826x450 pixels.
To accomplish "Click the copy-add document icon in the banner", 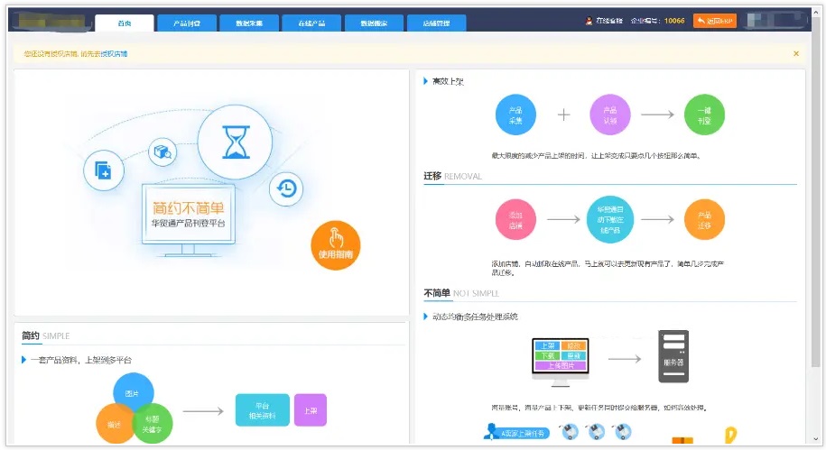I will (x=103, y=170).
